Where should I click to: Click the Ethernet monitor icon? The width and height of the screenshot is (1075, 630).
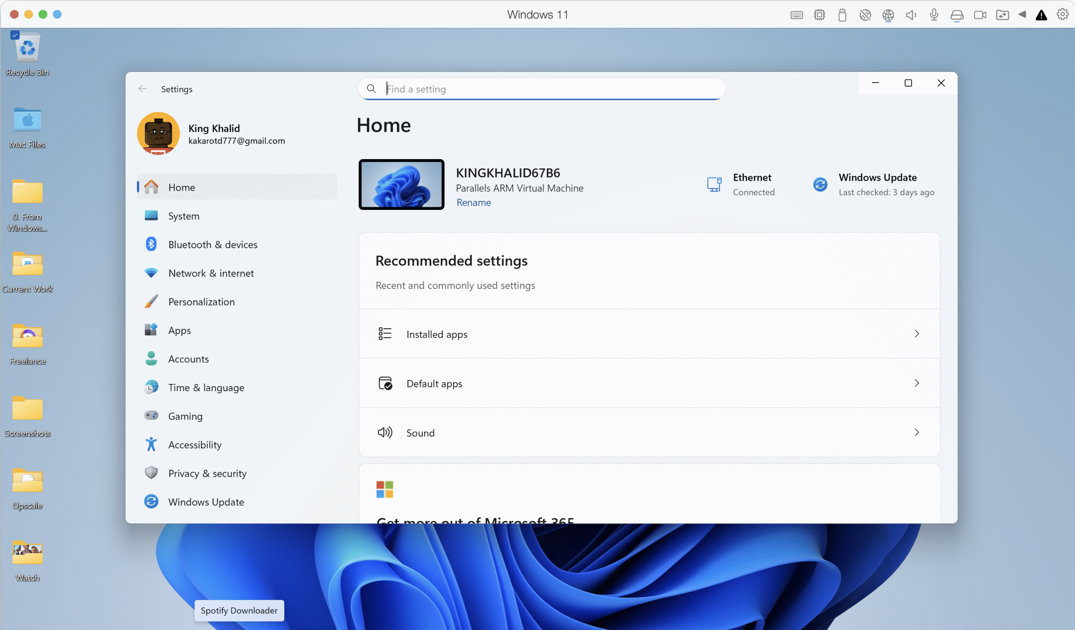[x=714, y=184]
